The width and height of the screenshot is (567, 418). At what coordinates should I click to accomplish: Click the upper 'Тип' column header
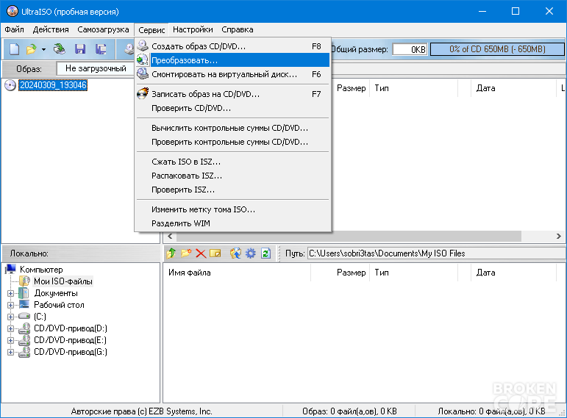click(414, 88)
